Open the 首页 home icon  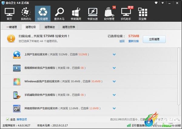[9, 14]
